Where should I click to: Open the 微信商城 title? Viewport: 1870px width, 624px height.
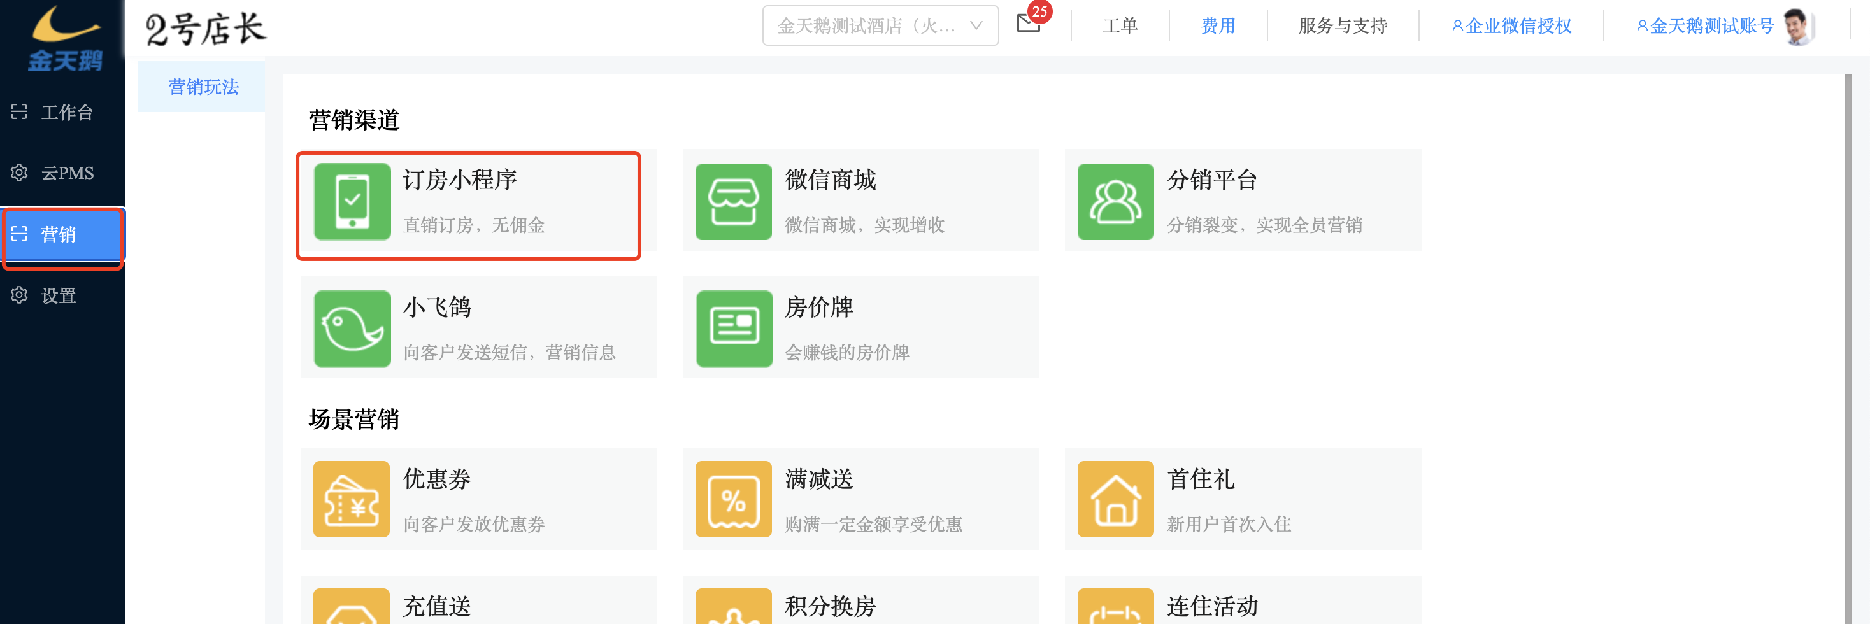click(831, 180)
